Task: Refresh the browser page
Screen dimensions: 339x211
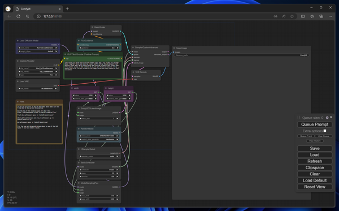Action: (x=19, y=16)
